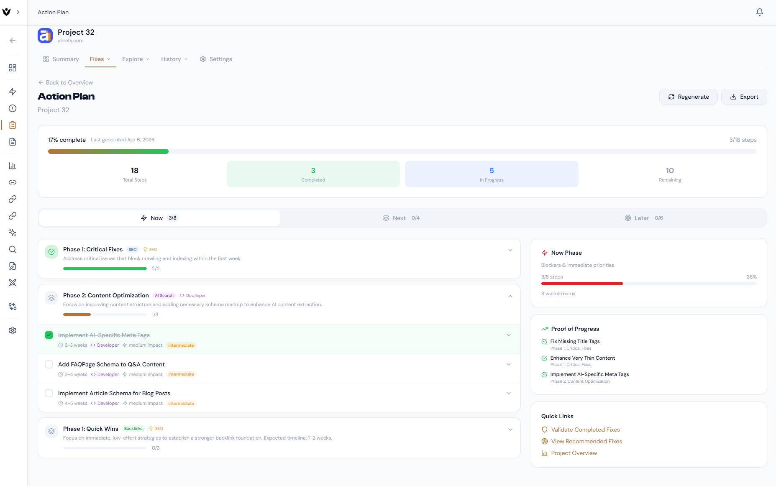
Task: Open the bar chart sidebar icon
Action: point(13,166)
